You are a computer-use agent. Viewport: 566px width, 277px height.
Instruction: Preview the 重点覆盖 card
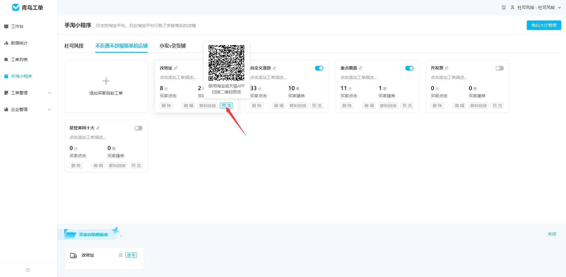pos(407,106)
